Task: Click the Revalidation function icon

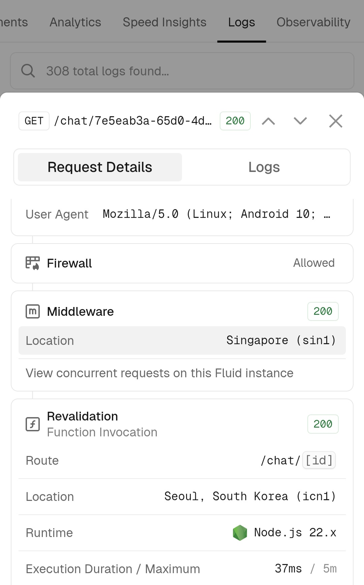Action: [x=33, y=424]
